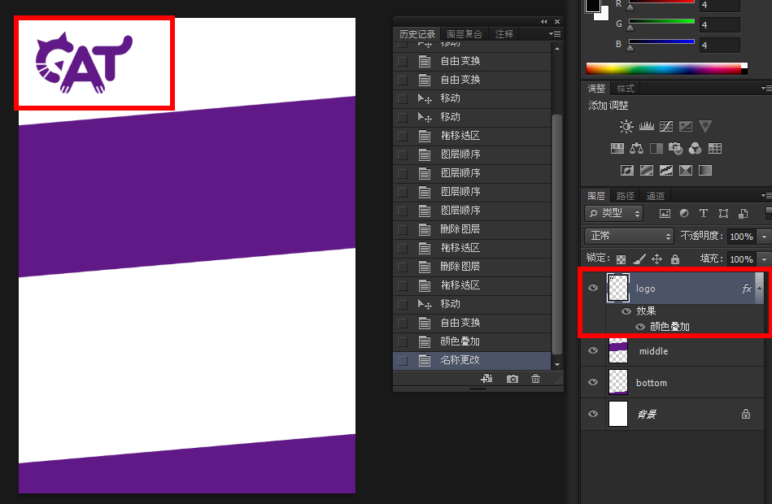Image resolution: width=772 pixels, height=504 pixels.
Task: Delete current history state via trash icon
Action: point(535,379)
